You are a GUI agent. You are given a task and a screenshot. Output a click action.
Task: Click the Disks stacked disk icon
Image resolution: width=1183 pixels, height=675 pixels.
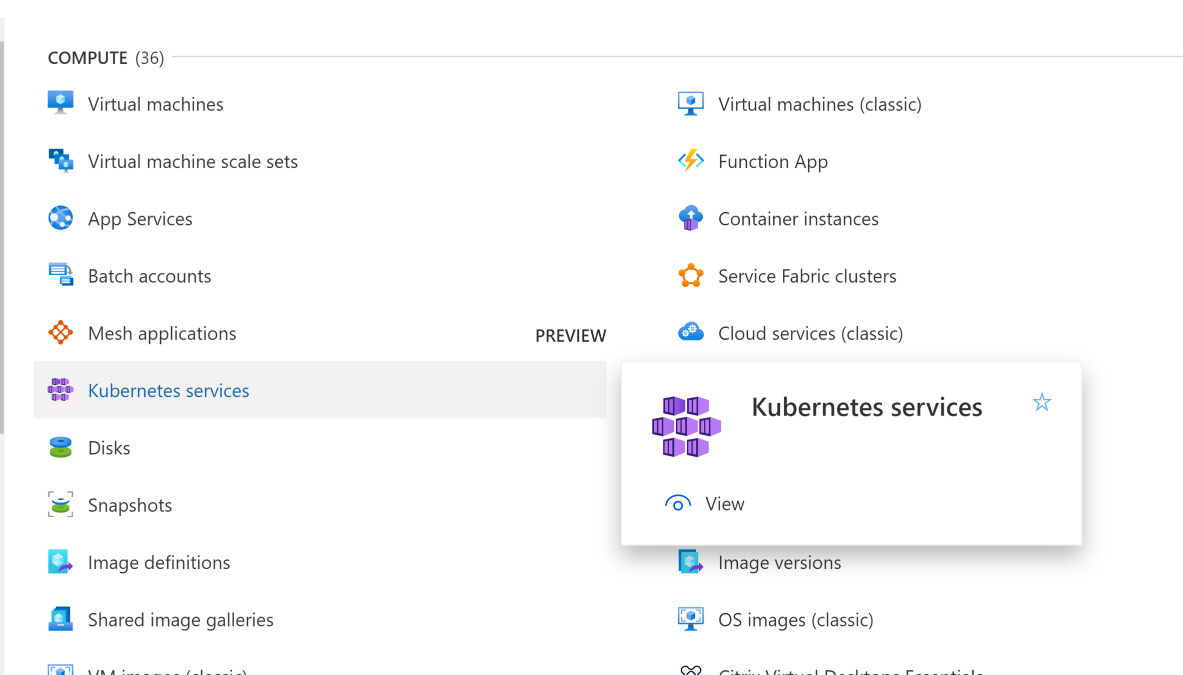pos(61,447)
